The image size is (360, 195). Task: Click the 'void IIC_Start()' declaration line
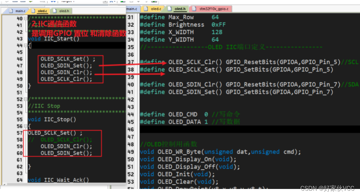pyautogui.click(x=54, y=39)
